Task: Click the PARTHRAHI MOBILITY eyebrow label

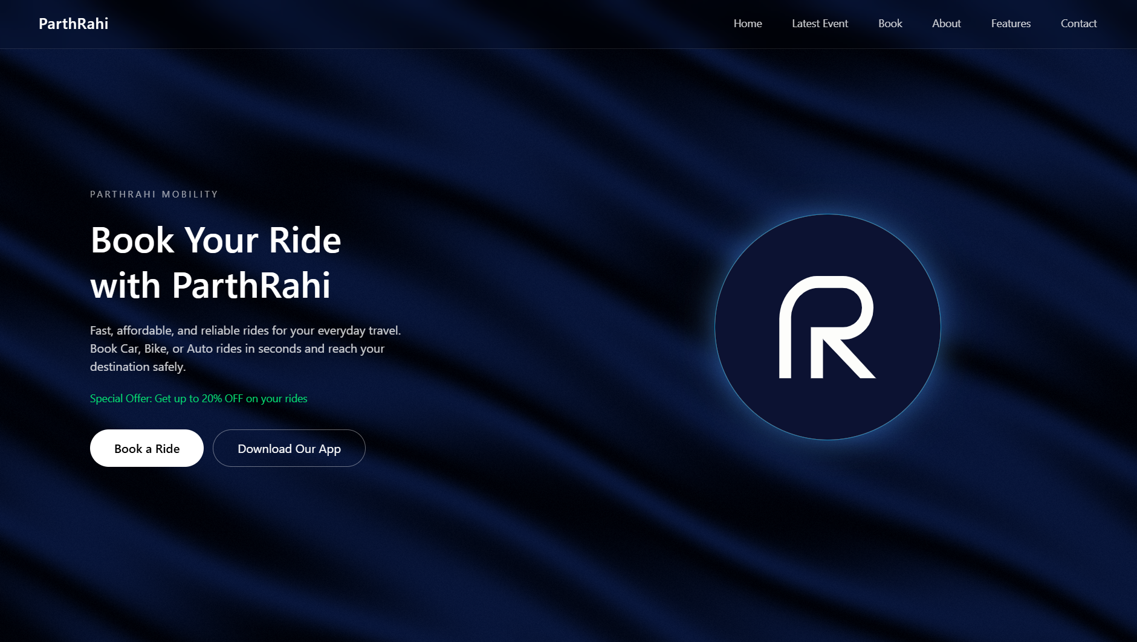Action: (154, 194)
